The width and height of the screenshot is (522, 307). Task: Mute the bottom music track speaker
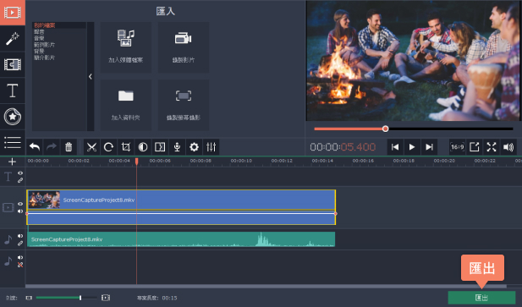click(20, 257)
